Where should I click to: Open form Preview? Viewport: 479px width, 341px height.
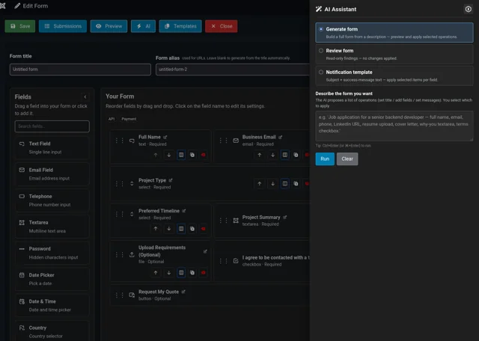(109, 26)
